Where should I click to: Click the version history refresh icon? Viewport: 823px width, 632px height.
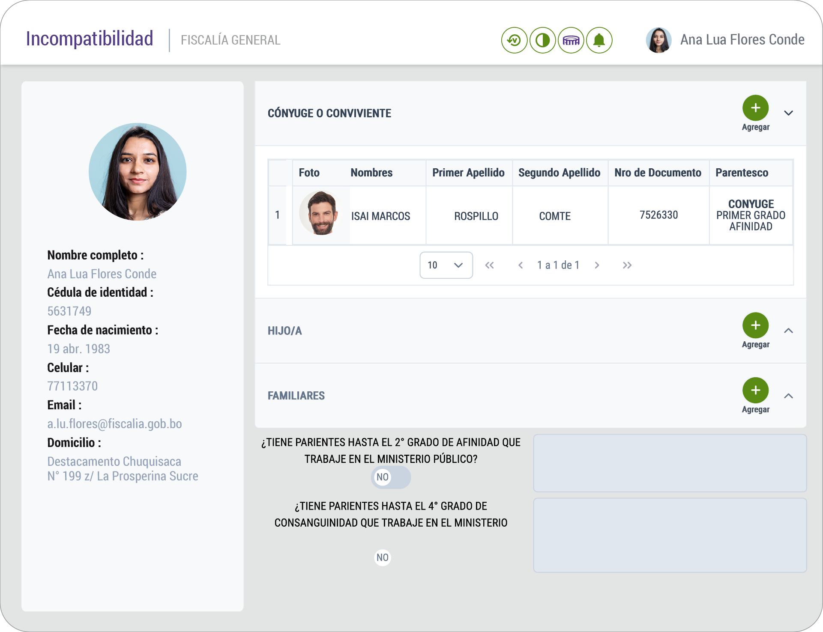pyautogui.click(x=514, y=41)
